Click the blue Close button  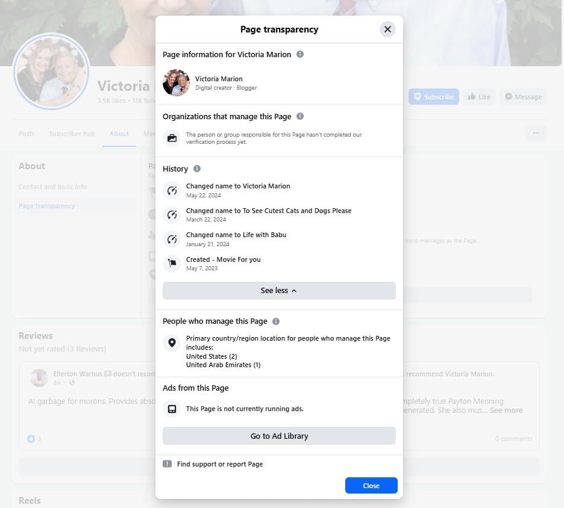coord(371,485)
